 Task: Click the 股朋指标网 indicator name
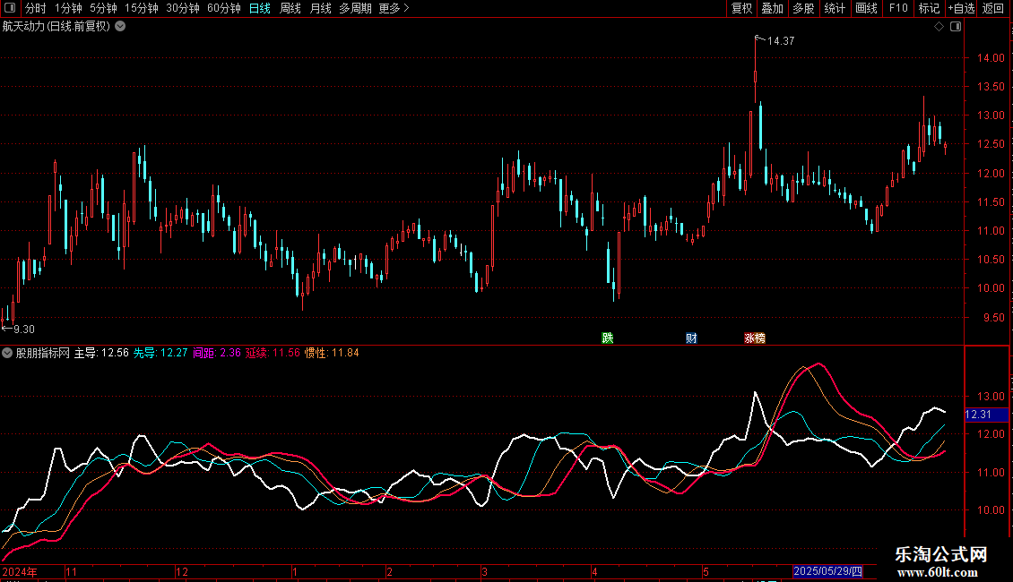[43, 353]
